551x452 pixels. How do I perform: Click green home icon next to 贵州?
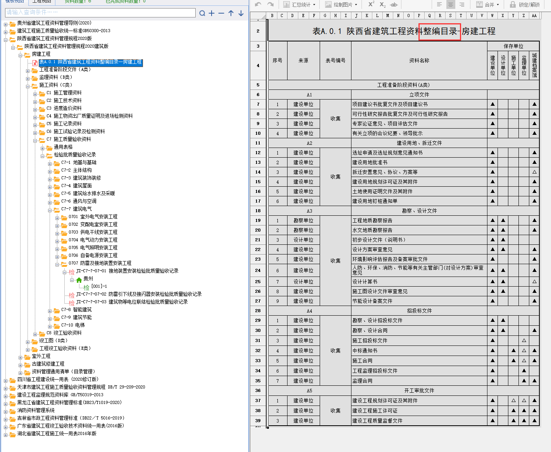(x=79, y=279)
